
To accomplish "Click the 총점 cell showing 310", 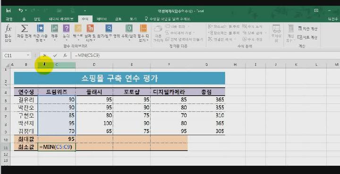I will click(x=206, y=116).
